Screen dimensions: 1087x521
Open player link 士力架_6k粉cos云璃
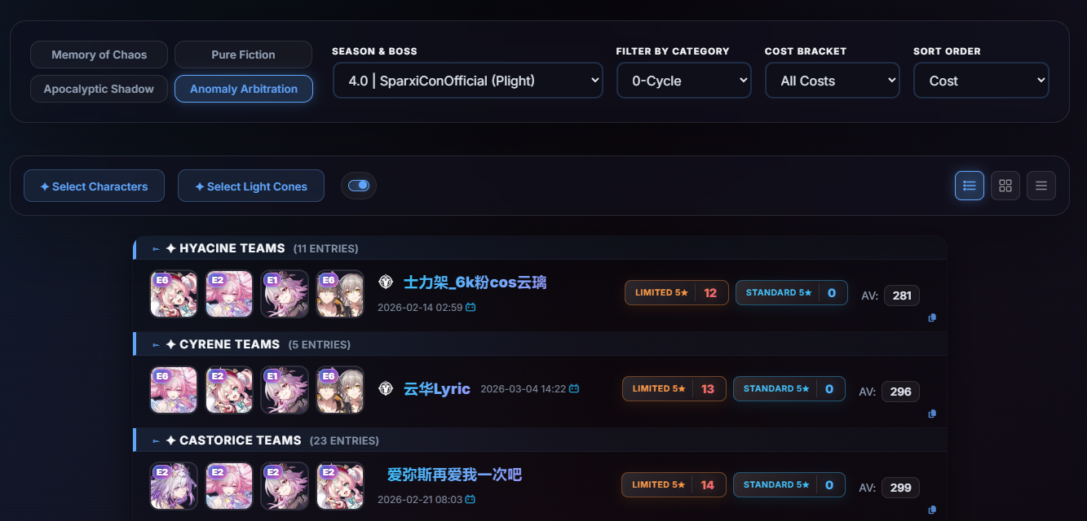475,282
